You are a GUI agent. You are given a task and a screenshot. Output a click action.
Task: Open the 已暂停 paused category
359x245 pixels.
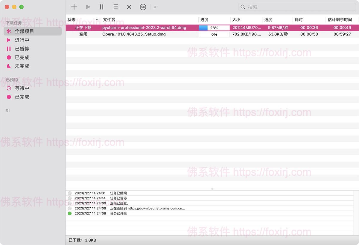point(22,49)
